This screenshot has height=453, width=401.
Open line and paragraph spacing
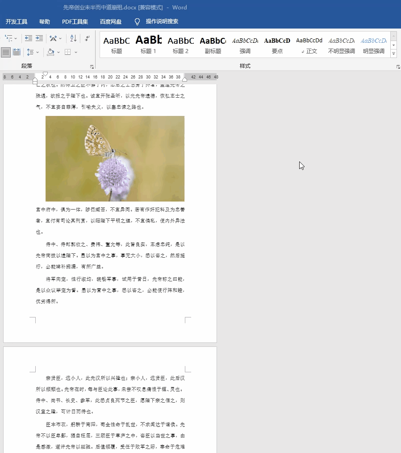pyautogui.click(x=30, y=52)
